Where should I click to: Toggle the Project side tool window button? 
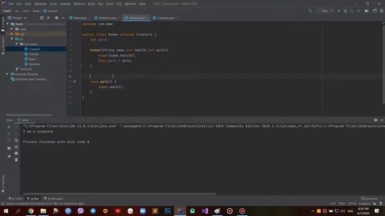[2, 24]
